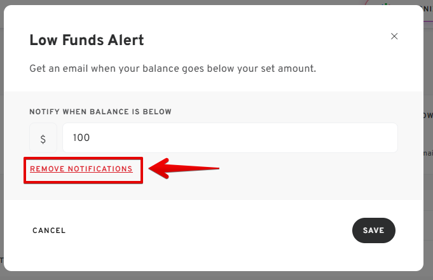Click the dollar sign currency prefix

pyautogui.click(x=43, y=138)
